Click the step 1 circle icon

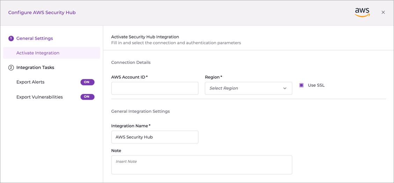click(11, 38)
